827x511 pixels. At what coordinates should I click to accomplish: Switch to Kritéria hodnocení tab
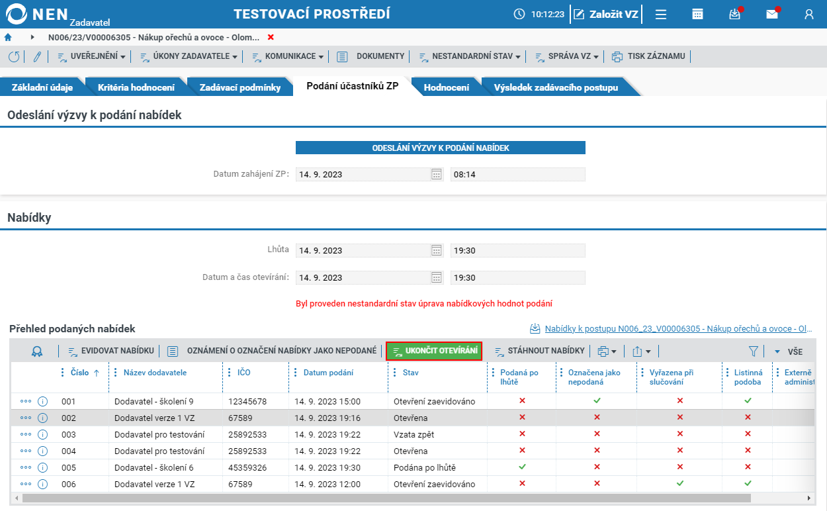(136, 87)
